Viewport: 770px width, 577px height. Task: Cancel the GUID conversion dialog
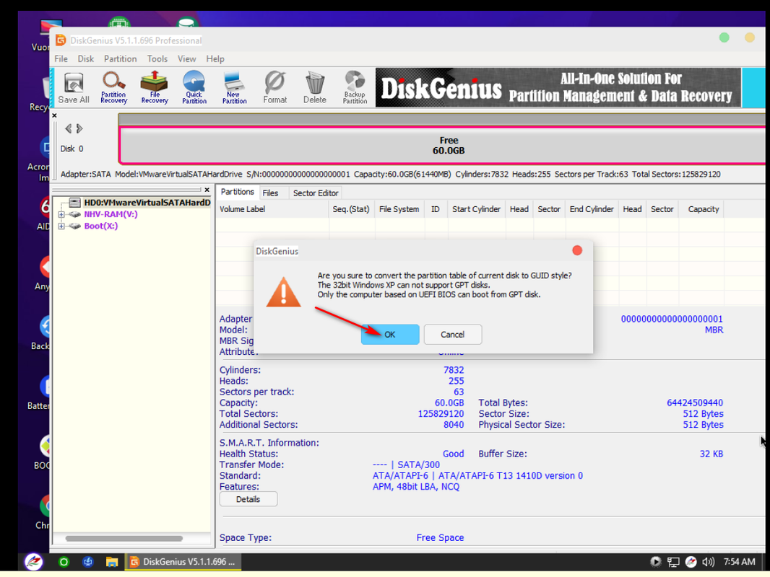[452, 335]
